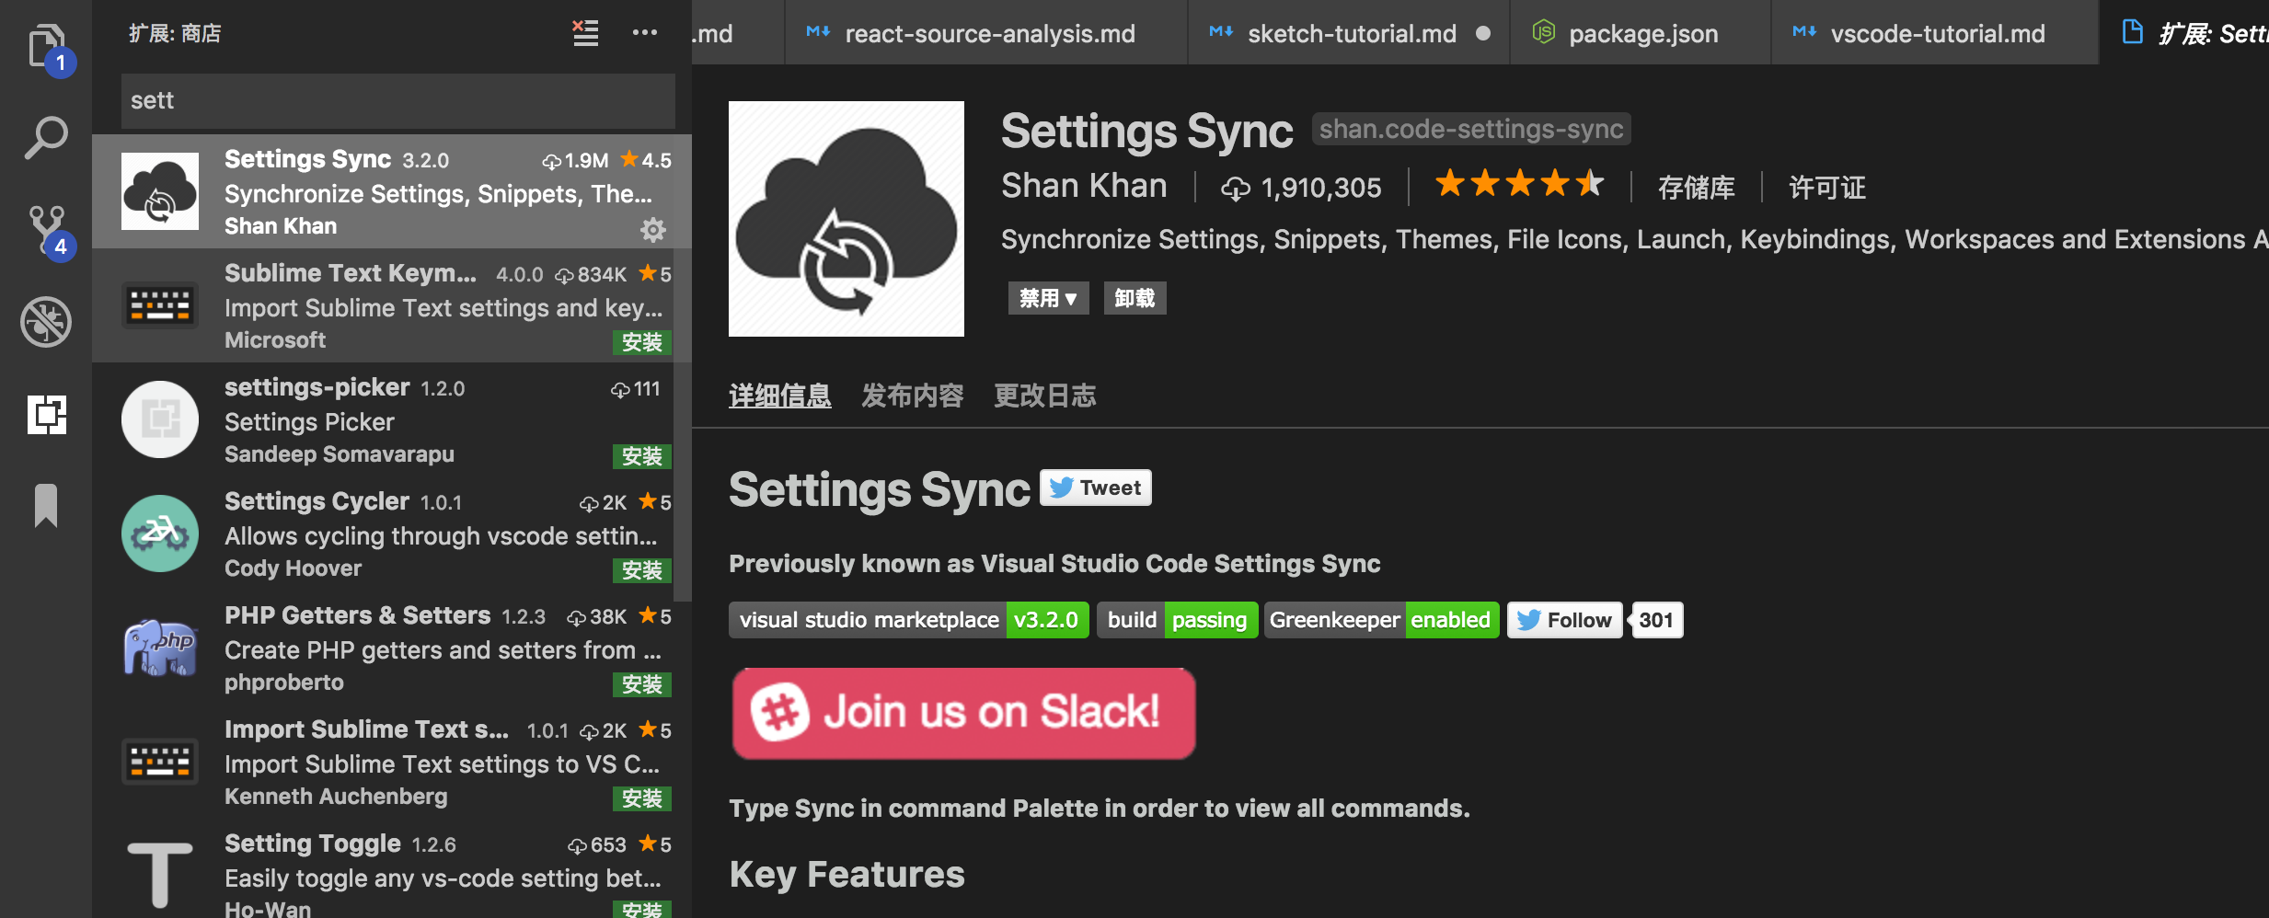Image resolution: width=2269 pixels, height=918 pixels.
Task: Install the Sublime Text Keymap extension
Action: pyautogui.click(x=641, y=342)
